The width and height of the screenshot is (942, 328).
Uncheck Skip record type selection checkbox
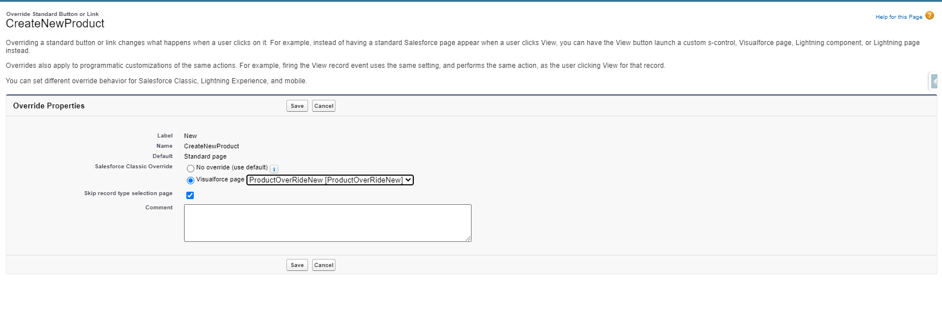pos(190,196)
